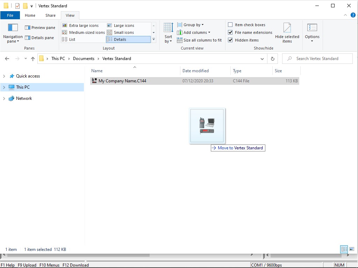Click the Properties checkmark icon in titlebar
Screen dimensions: 358x268
pos(17,6)
